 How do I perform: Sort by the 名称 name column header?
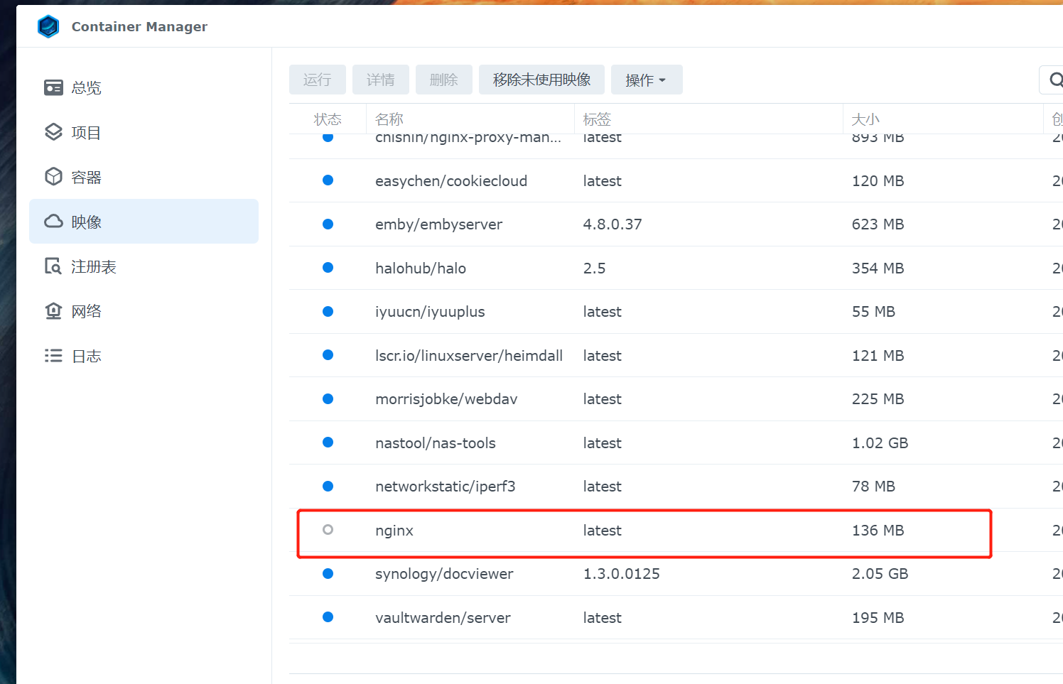coord(470,119)
